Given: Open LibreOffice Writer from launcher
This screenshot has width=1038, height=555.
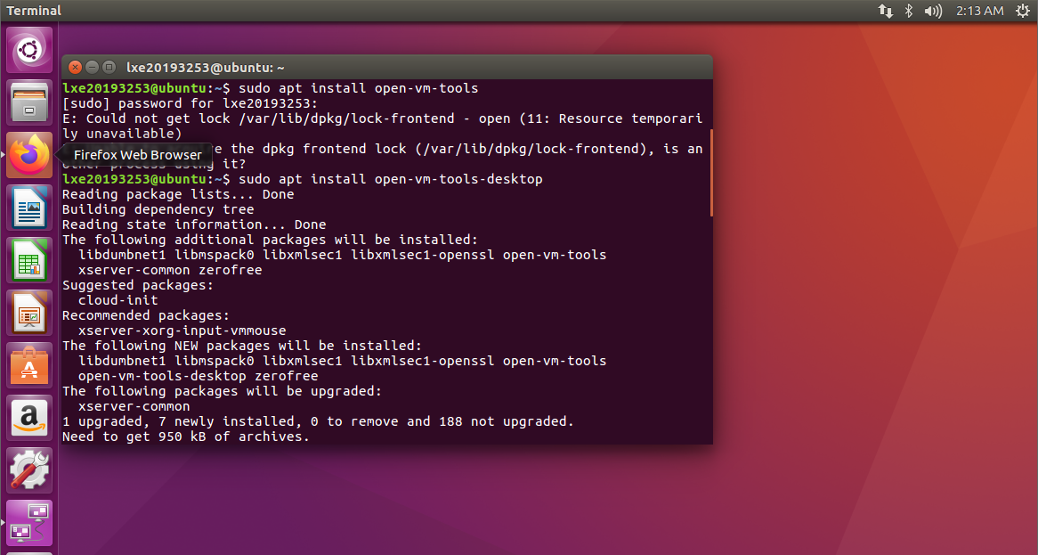Looking at the screenshot, I should click(29, 208).
